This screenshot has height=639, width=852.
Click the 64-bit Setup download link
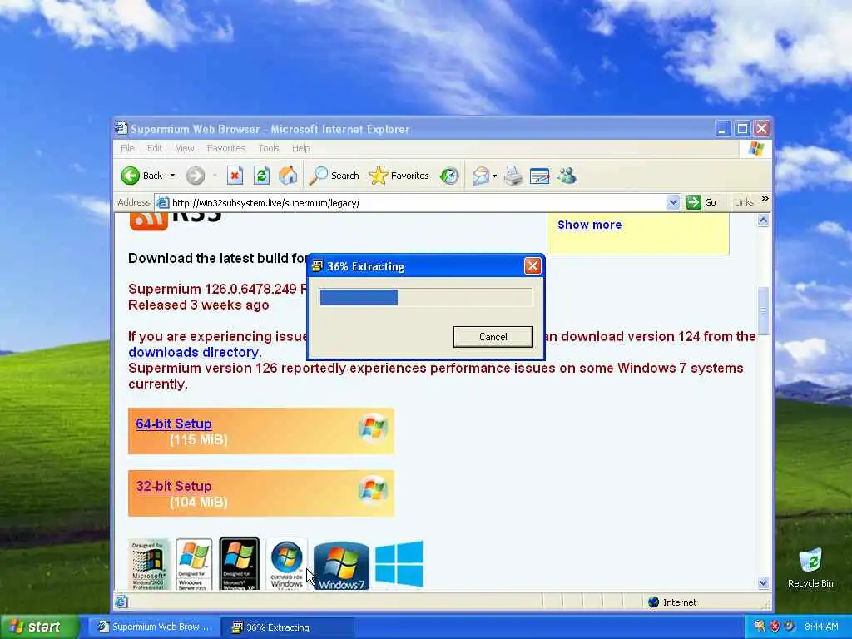tap(174, 424)
